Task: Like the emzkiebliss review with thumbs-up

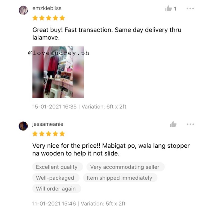Action: pos(169,8)
